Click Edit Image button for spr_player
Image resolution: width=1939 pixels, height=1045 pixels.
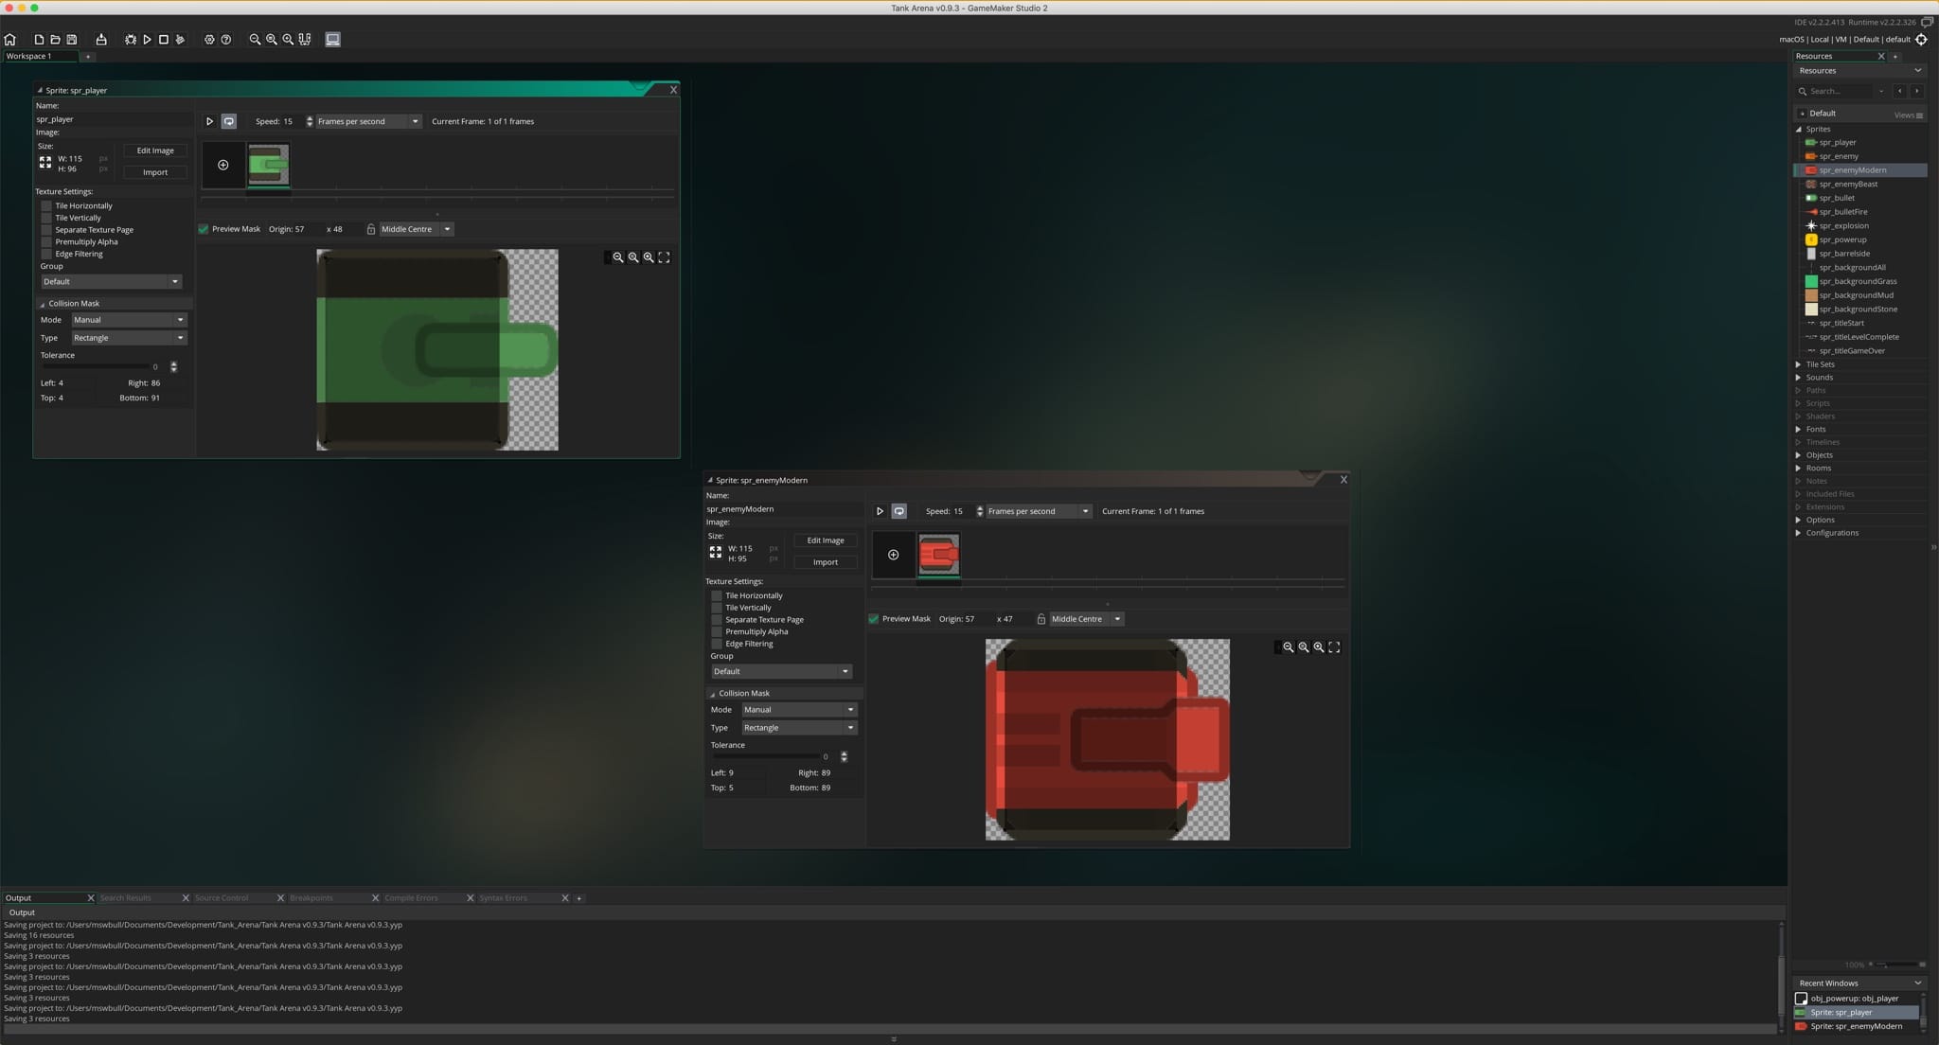pos(155,151)
